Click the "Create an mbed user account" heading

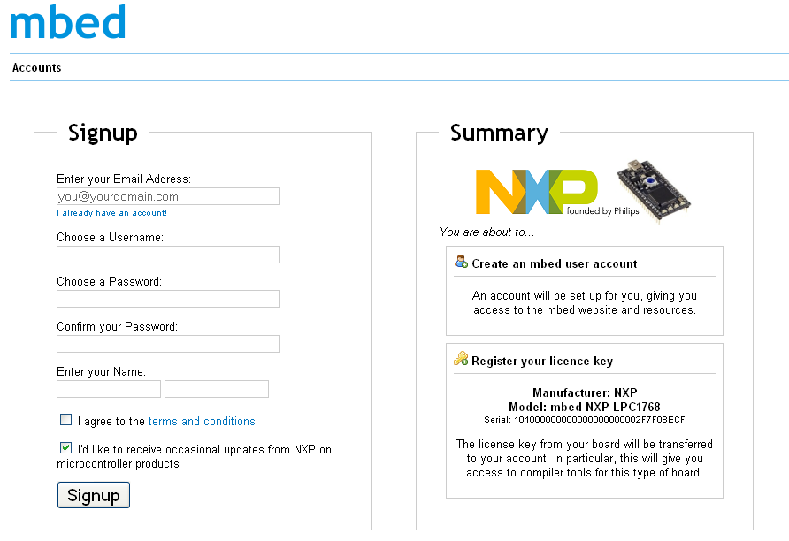point(554,263)
